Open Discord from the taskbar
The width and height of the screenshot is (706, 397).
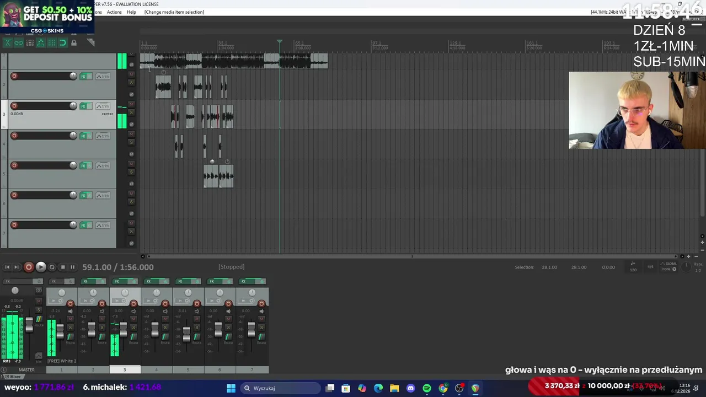[x=410, y=388]
